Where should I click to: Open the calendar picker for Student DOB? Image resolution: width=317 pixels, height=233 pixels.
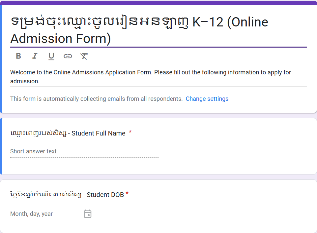coord(88,214)
